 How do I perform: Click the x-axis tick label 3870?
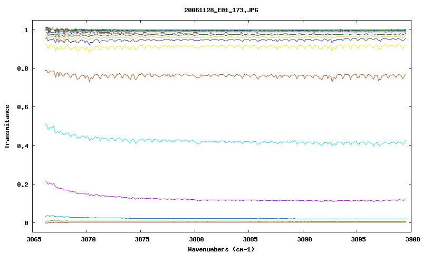[88, 239]
